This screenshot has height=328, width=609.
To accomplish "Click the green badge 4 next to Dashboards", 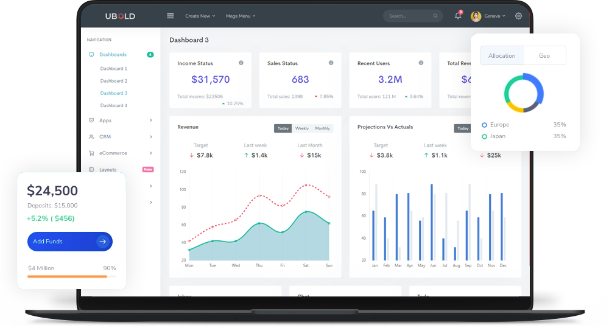I will pos(150,55).
